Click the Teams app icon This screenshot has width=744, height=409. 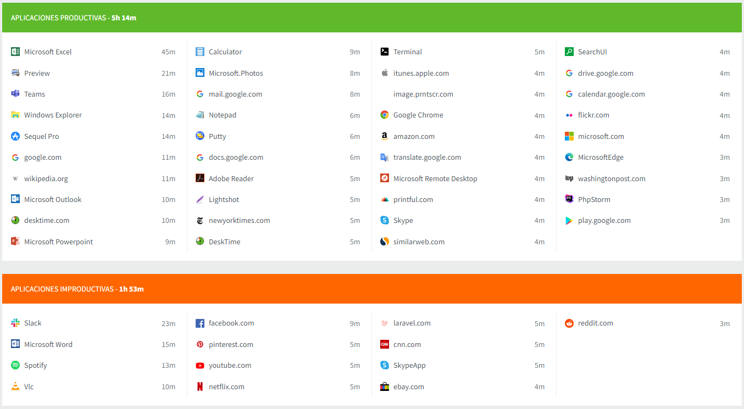click(15, 94)
